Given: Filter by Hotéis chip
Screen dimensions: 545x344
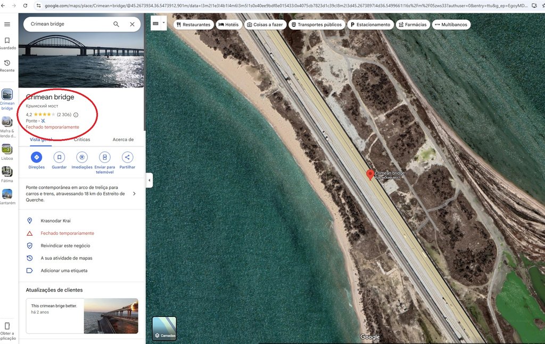Looking at the screenshot, I should 229,24.
